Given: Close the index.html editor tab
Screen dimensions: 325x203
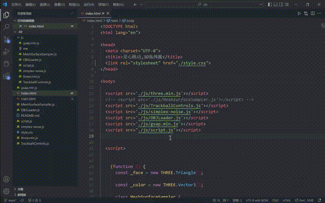Looking at the screenshot, I should 108,14.
